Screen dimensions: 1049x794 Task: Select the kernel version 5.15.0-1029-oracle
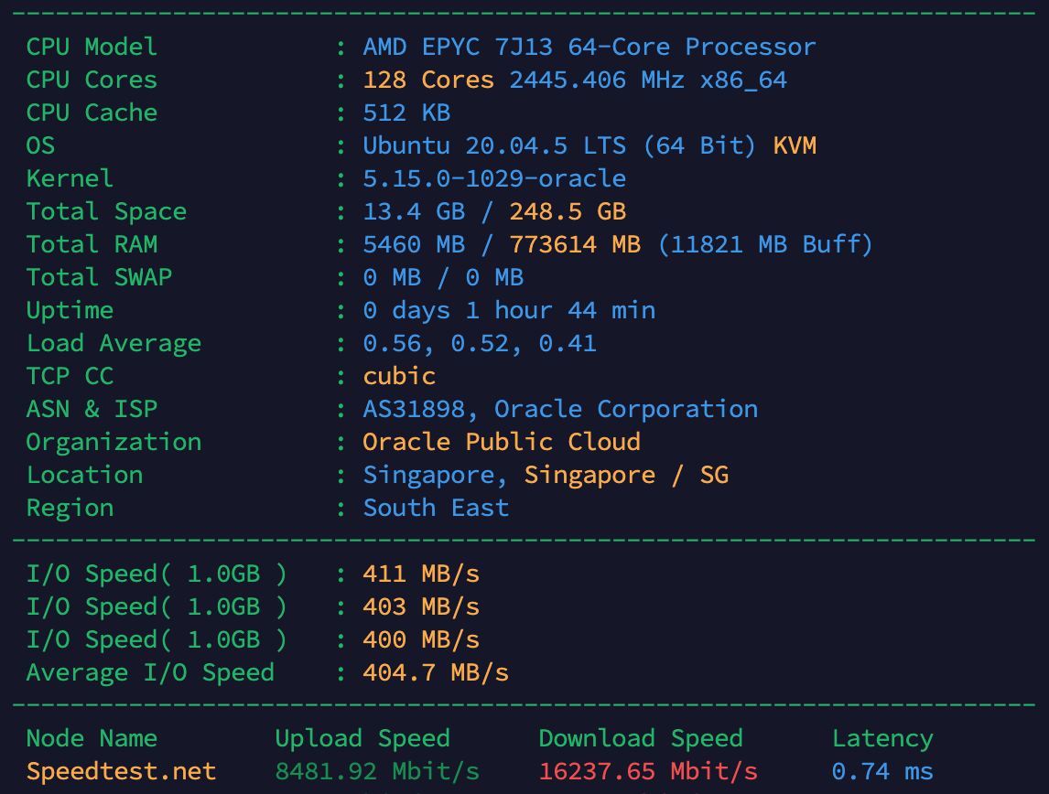(x=494, y=178)
